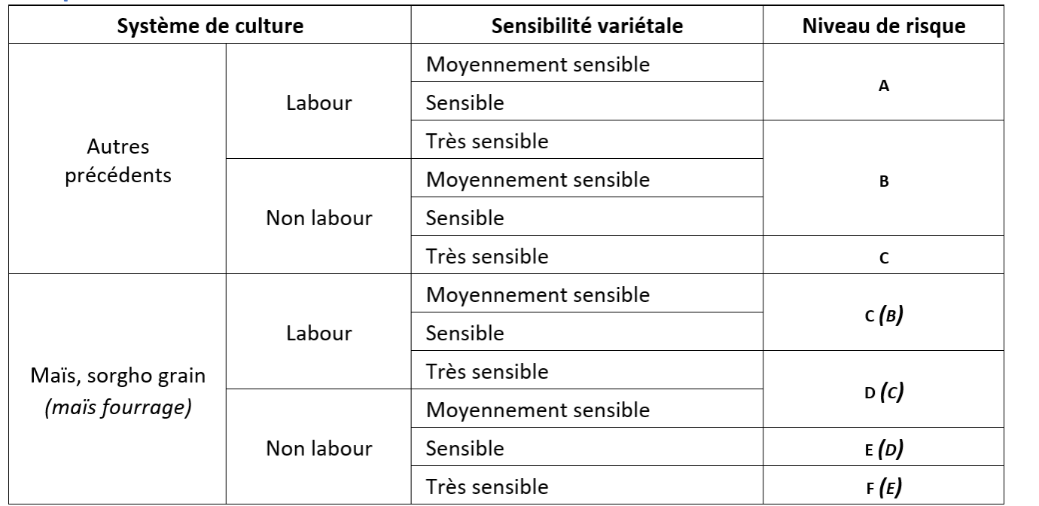Image resolution: width=1039 pixels, height=506 pixels.
Task: Click the "C (B)" risk level cell
Action: pyautogui.click(x=884, y=314)
